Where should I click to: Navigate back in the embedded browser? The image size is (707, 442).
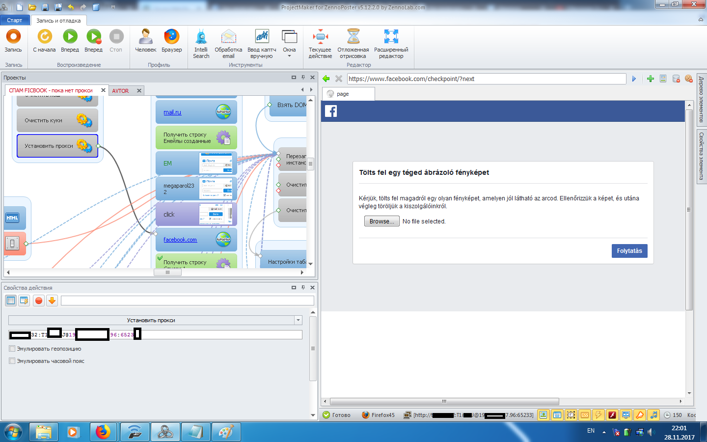(x=326, y=79)
